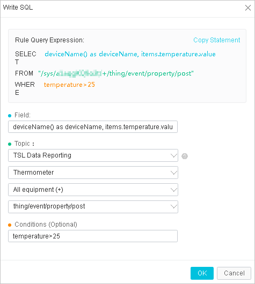Click the Write SQL dialog title
The width and height of the screenshot is (255, 284).
coord(18,8)
